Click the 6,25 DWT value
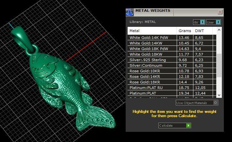 point(199,65)
